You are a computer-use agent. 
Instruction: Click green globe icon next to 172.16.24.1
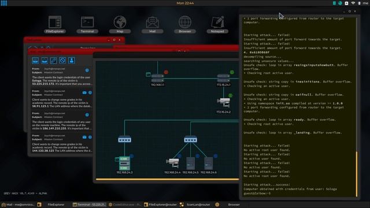(x=232, y=72)
